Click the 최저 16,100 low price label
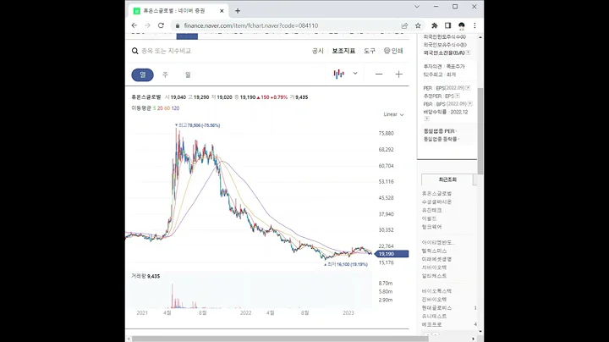 346,264
